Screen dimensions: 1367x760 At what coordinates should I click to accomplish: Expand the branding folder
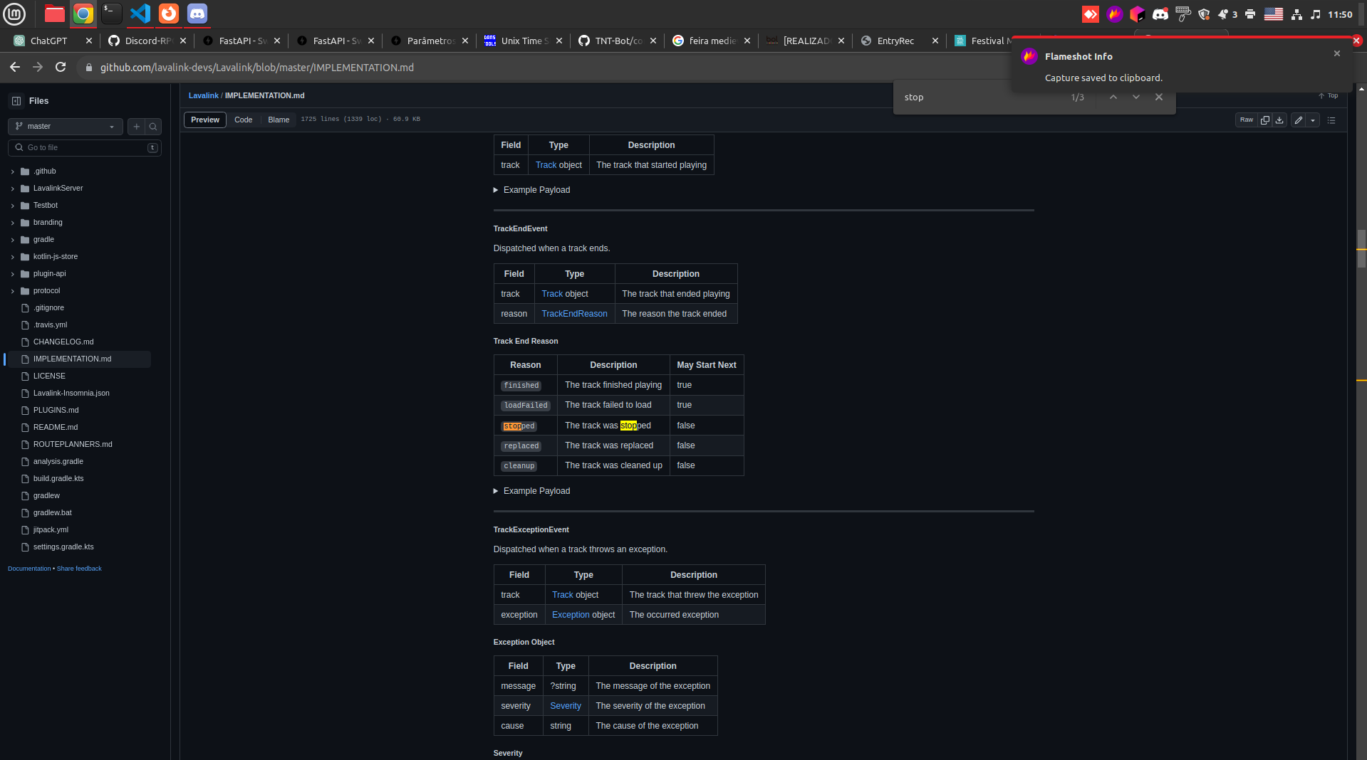point(13,223)
